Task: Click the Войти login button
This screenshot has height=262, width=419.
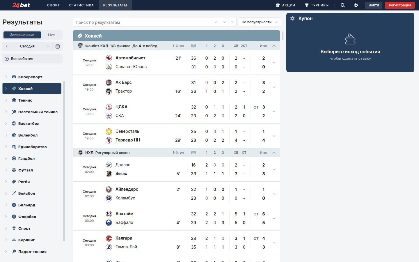Action: [374, 5]
